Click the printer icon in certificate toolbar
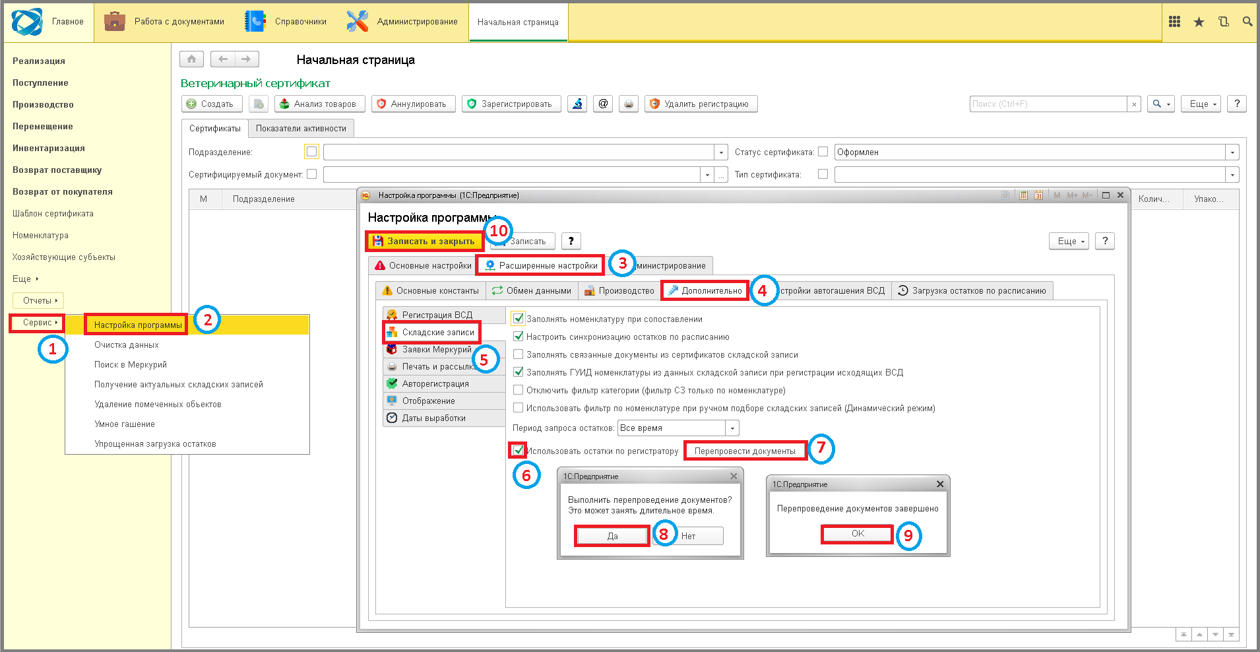 [629, 104]
